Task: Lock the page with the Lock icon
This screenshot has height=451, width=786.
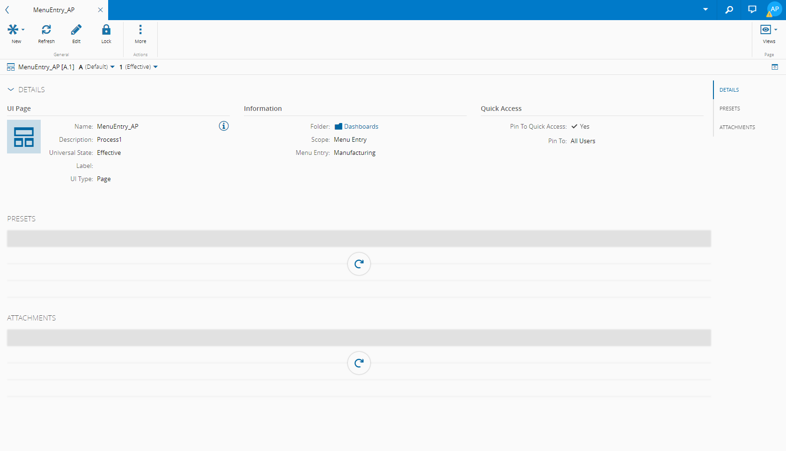Action: pos(106,30)
